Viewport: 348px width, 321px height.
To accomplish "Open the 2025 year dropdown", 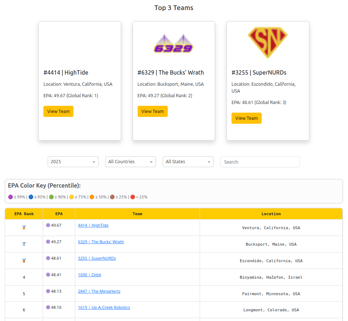I will [73, 162].
